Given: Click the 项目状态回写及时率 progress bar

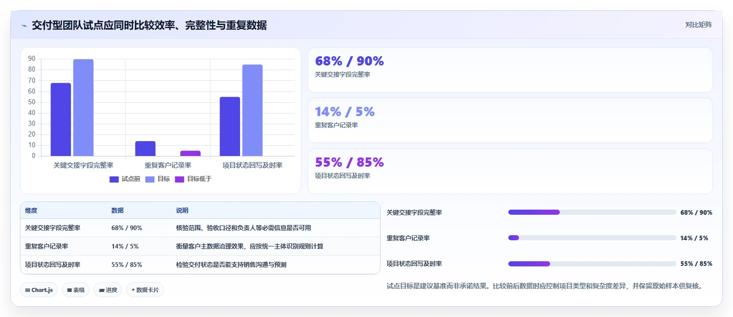Looking at the screenshot, I should tap(592, 264).
